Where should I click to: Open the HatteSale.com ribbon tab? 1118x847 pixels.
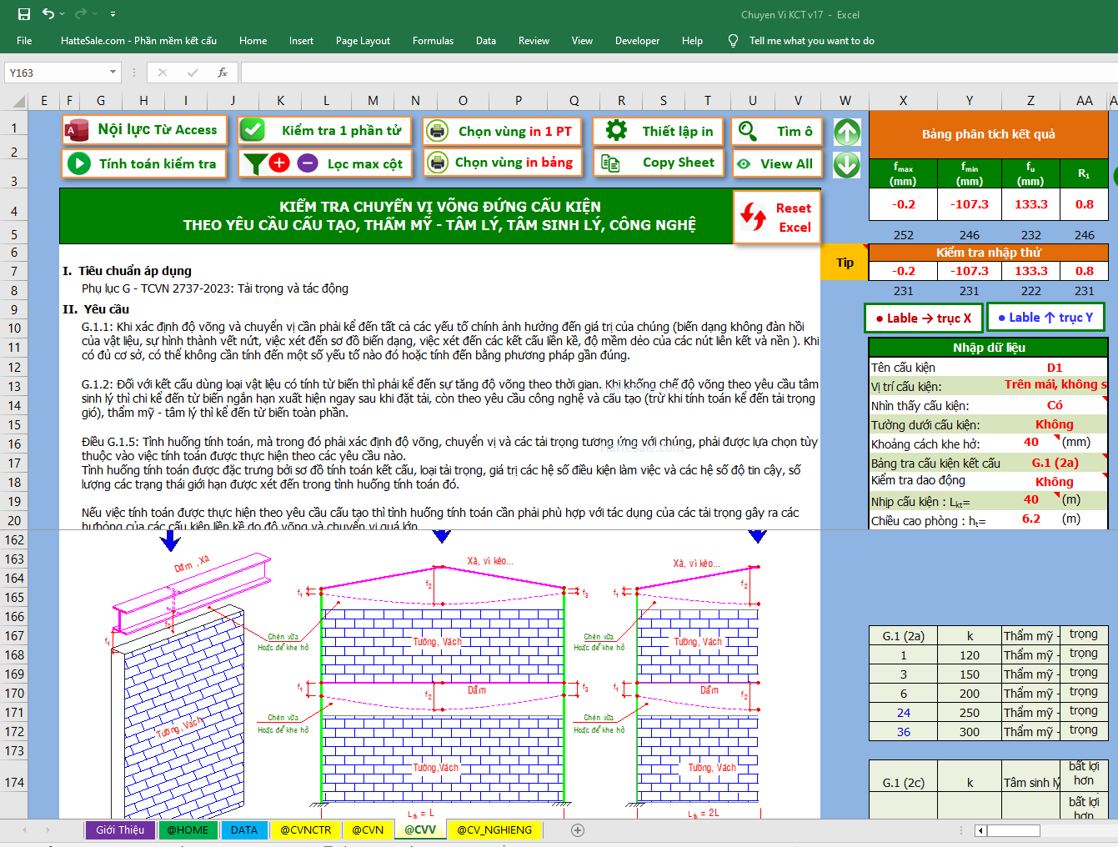[138, 40]
